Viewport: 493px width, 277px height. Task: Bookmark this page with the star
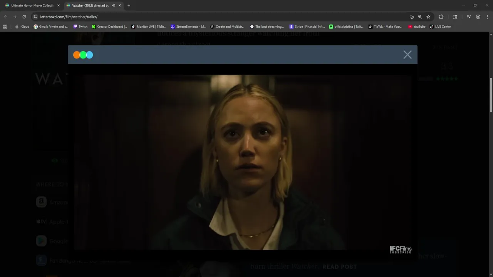pos(428,17)
